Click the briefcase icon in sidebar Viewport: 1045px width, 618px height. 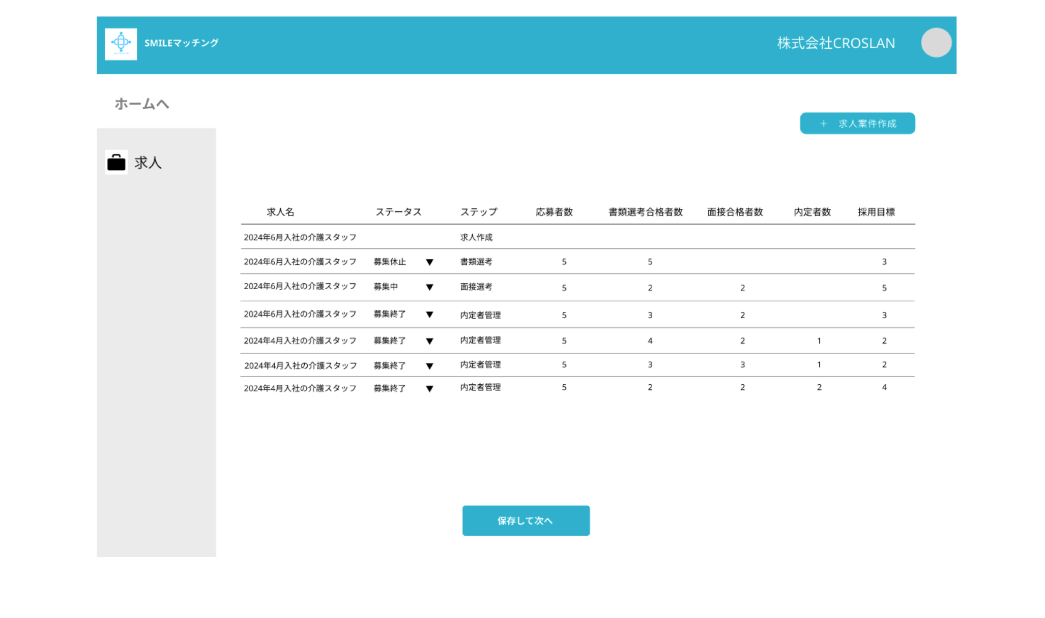pyautogui.click(x=116, y=163)
